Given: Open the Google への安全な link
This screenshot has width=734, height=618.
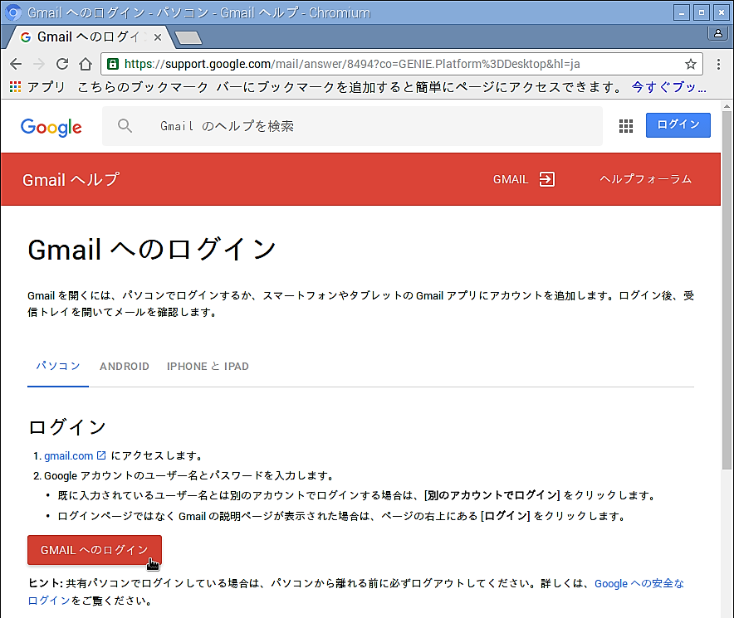Looking at the screenshot, I should coord(639,583).
